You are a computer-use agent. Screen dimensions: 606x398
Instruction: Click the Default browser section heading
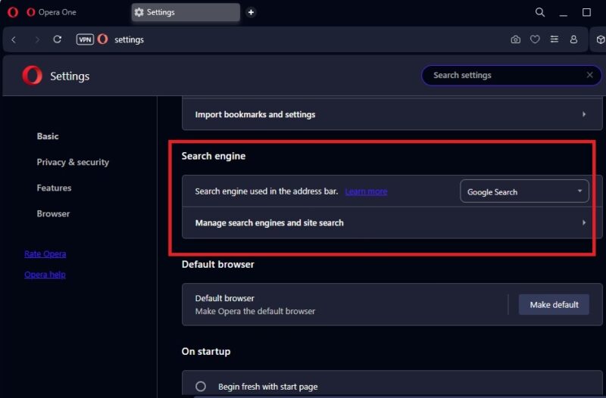[x=218, y=264]
